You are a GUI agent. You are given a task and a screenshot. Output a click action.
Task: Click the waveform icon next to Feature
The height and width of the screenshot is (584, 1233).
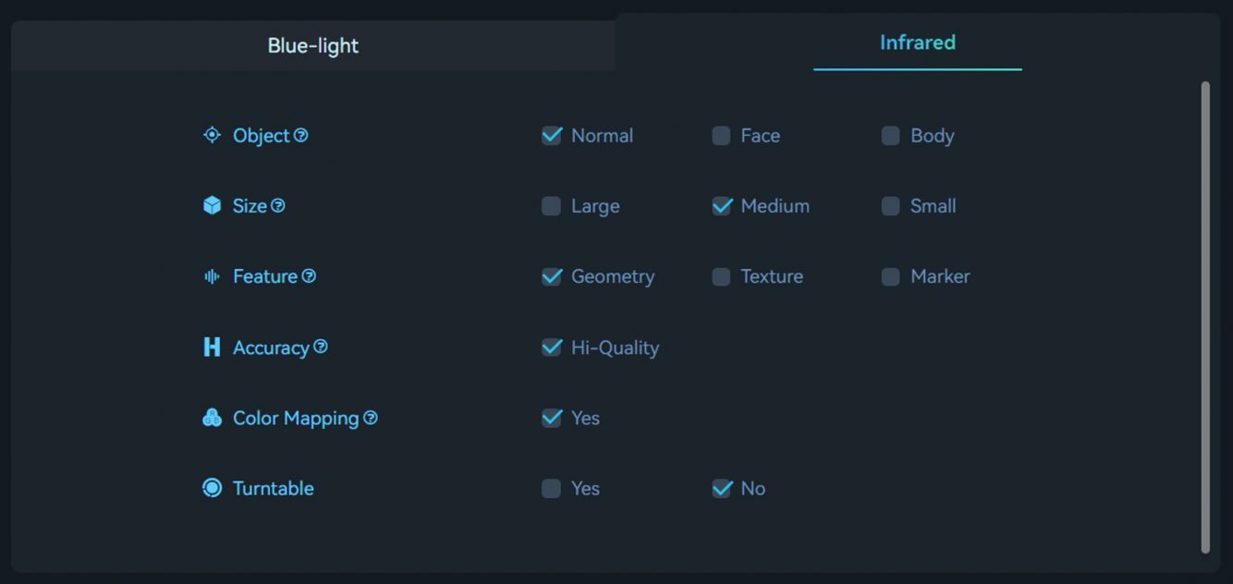[212, 275]
